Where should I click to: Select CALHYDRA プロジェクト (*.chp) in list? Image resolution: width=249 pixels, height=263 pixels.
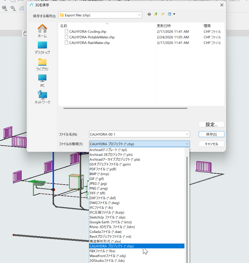[137, 246]
